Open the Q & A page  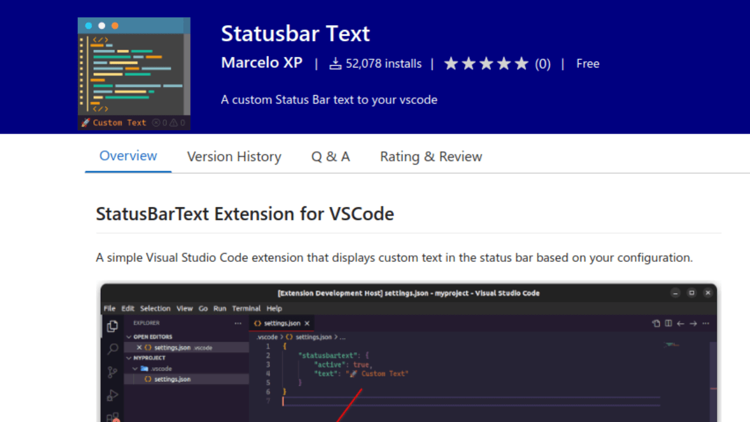point(330,156)
